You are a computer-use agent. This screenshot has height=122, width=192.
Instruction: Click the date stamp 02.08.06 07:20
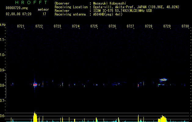(19, 14)
